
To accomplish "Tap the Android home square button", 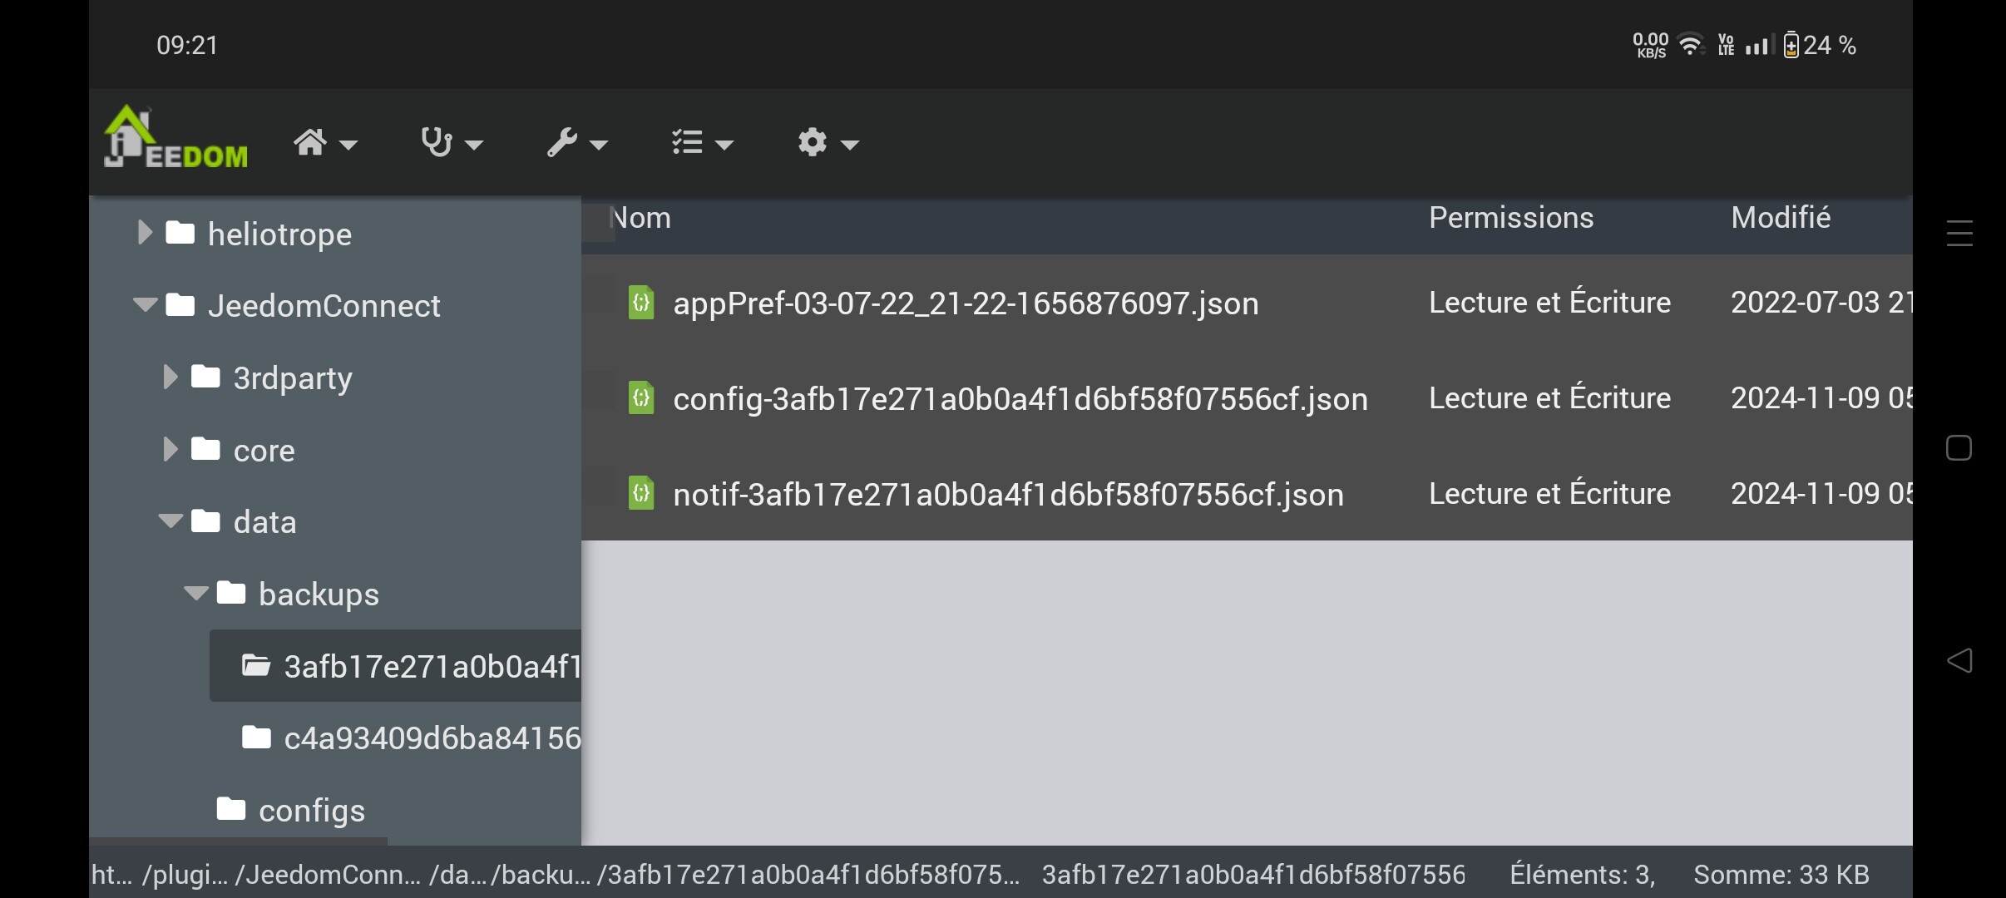I will coord(1959,448).
